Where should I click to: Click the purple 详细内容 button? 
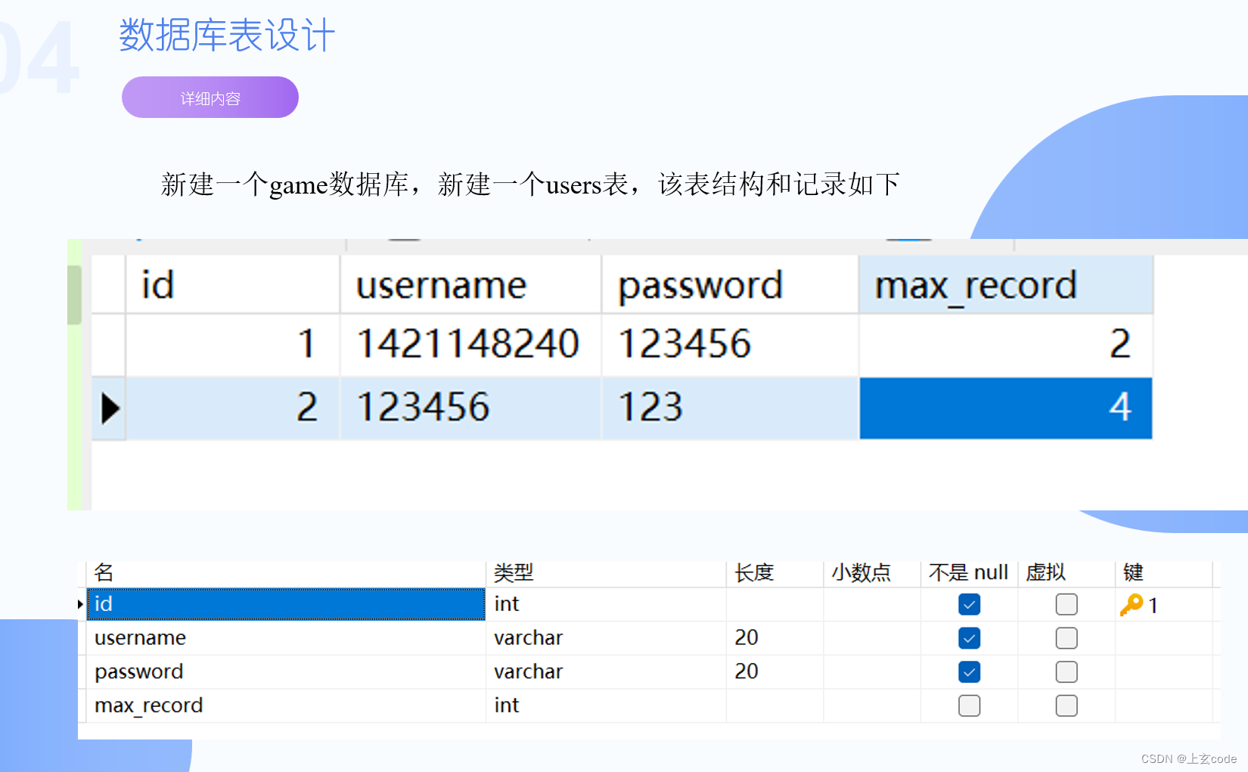pyautogui.click(x=210, y=98)
